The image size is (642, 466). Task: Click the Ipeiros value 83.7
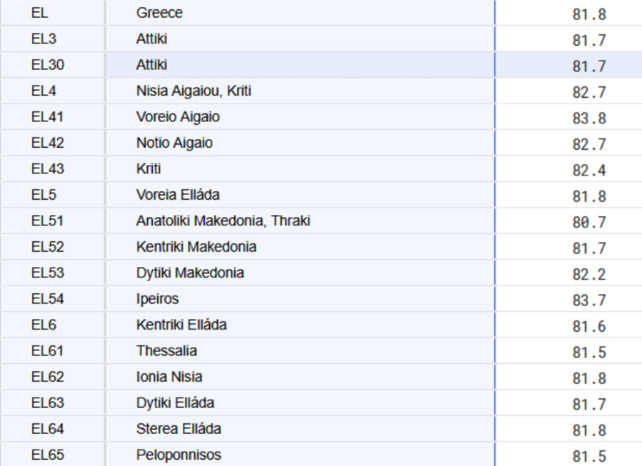[x=588, y=300]
